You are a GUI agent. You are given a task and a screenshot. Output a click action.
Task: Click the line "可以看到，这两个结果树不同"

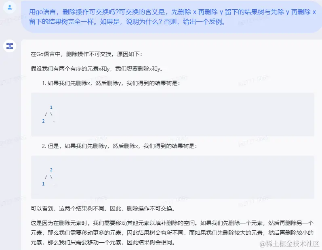[103, 208]
